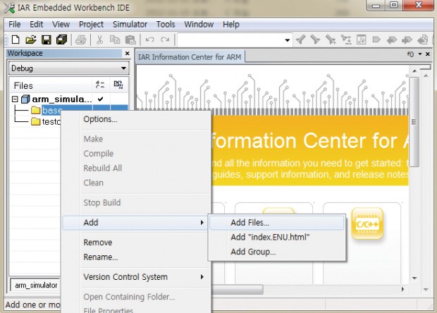This screenshot has height=313, width=437.
Task: Select the IAR Information Center for ARM tab
Action: (190, 57)
